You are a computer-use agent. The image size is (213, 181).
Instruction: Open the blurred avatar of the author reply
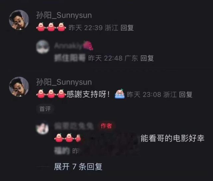pyautogui.click(x=42, y=128)
